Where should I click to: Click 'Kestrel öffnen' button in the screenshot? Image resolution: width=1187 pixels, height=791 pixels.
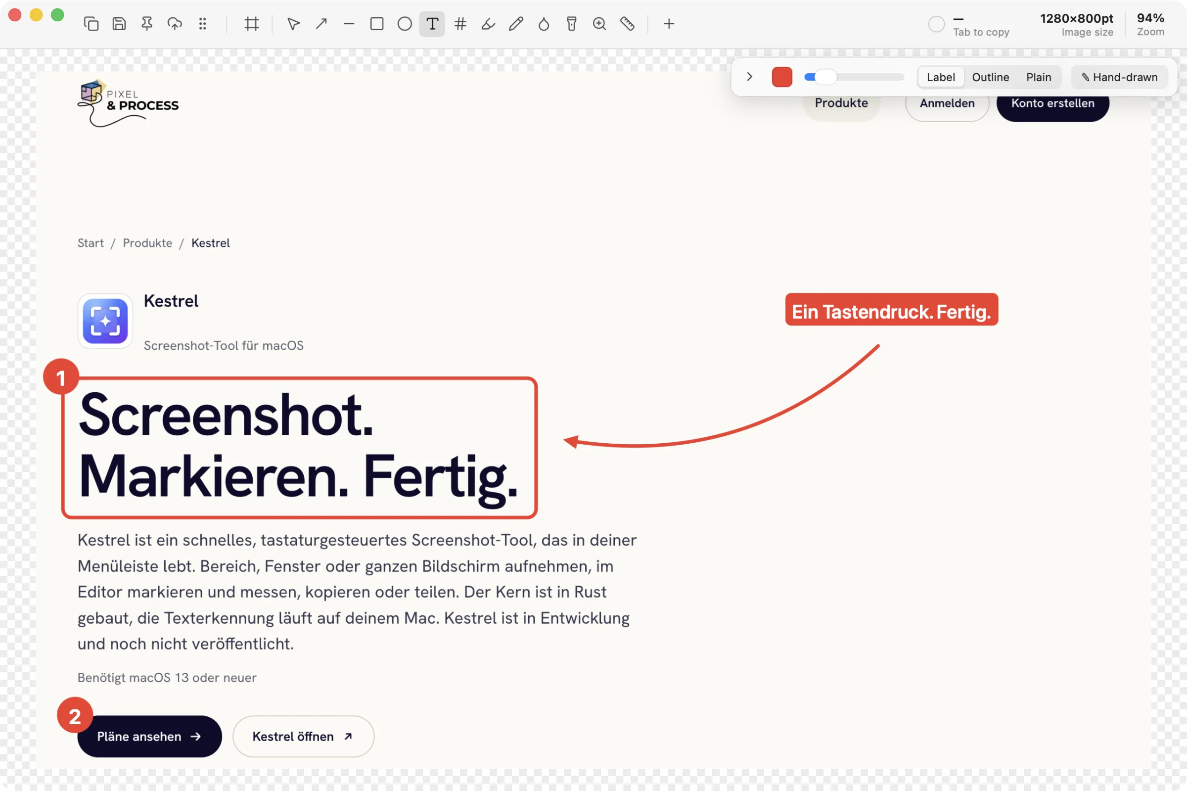click(303, 736)
